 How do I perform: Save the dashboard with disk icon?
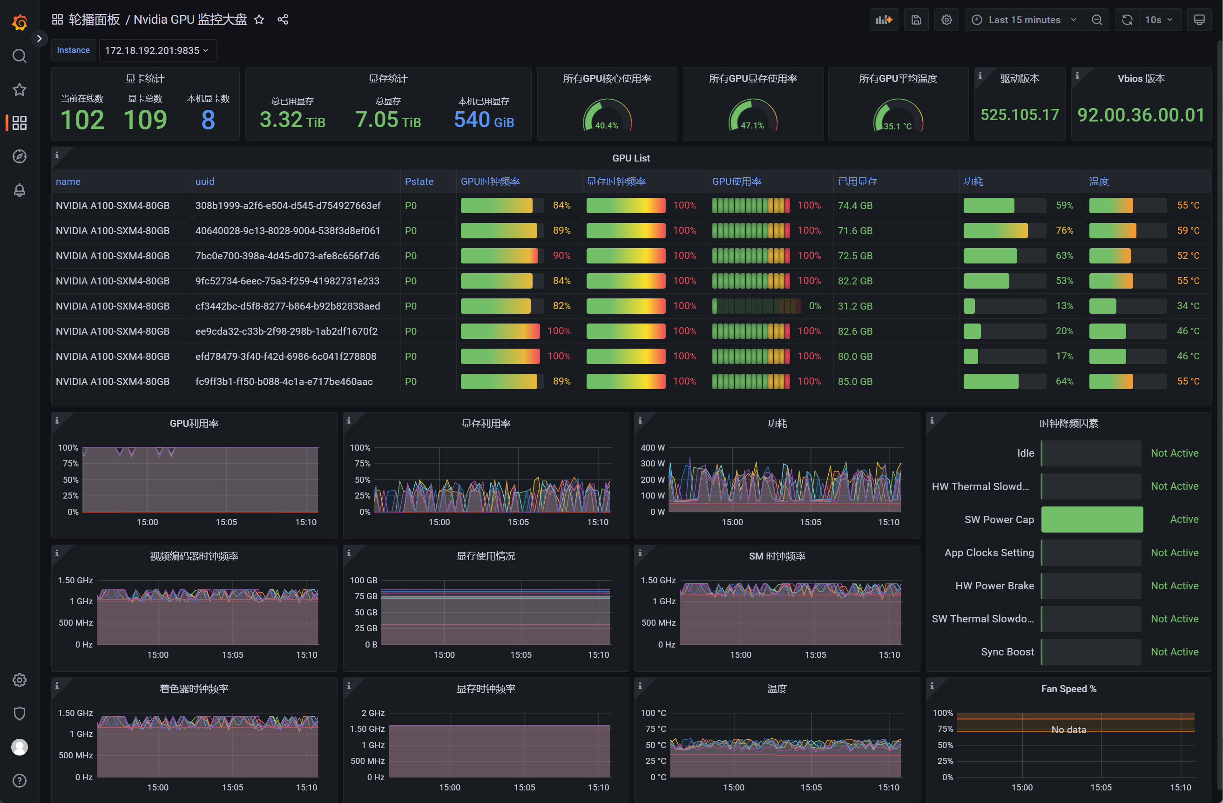[x=916, y=20]
